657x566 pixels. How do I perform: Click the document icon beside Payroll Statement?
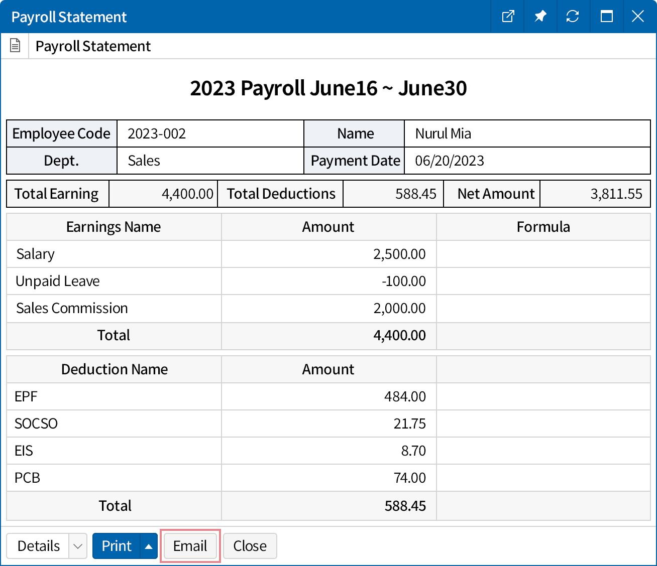click(x=15, y=46)
